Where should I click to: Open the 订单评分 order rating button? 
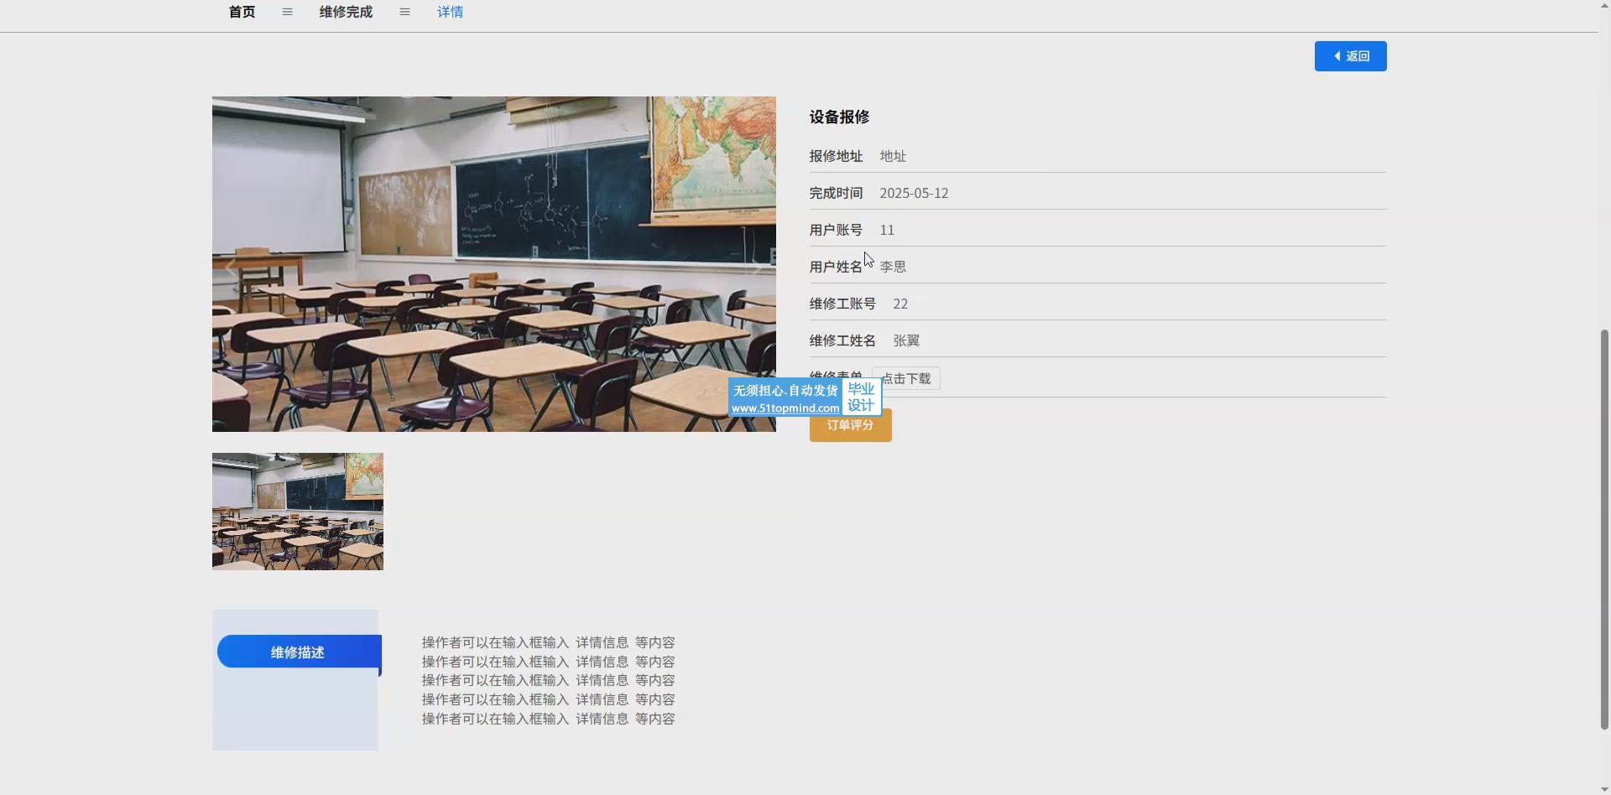[850, 427]
